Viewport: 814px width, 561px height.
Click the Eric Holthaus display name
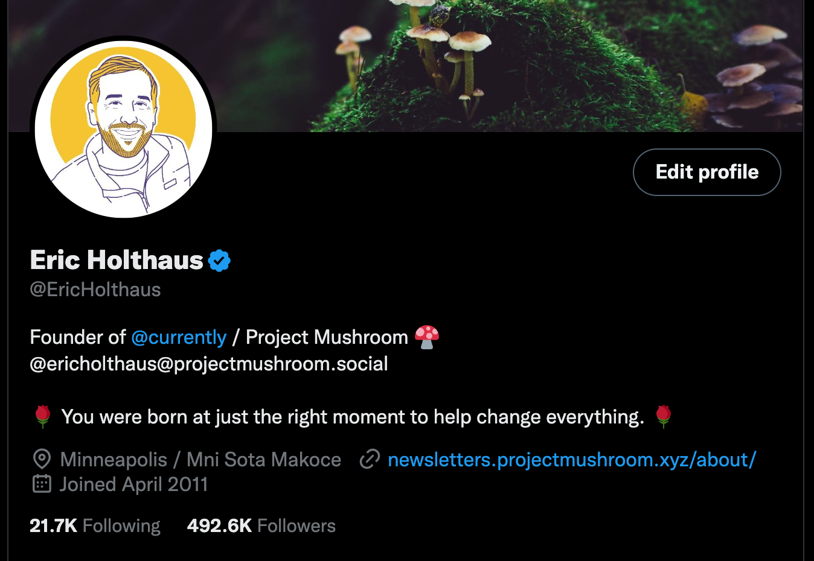pyautogui.click(x=117, y=261)
